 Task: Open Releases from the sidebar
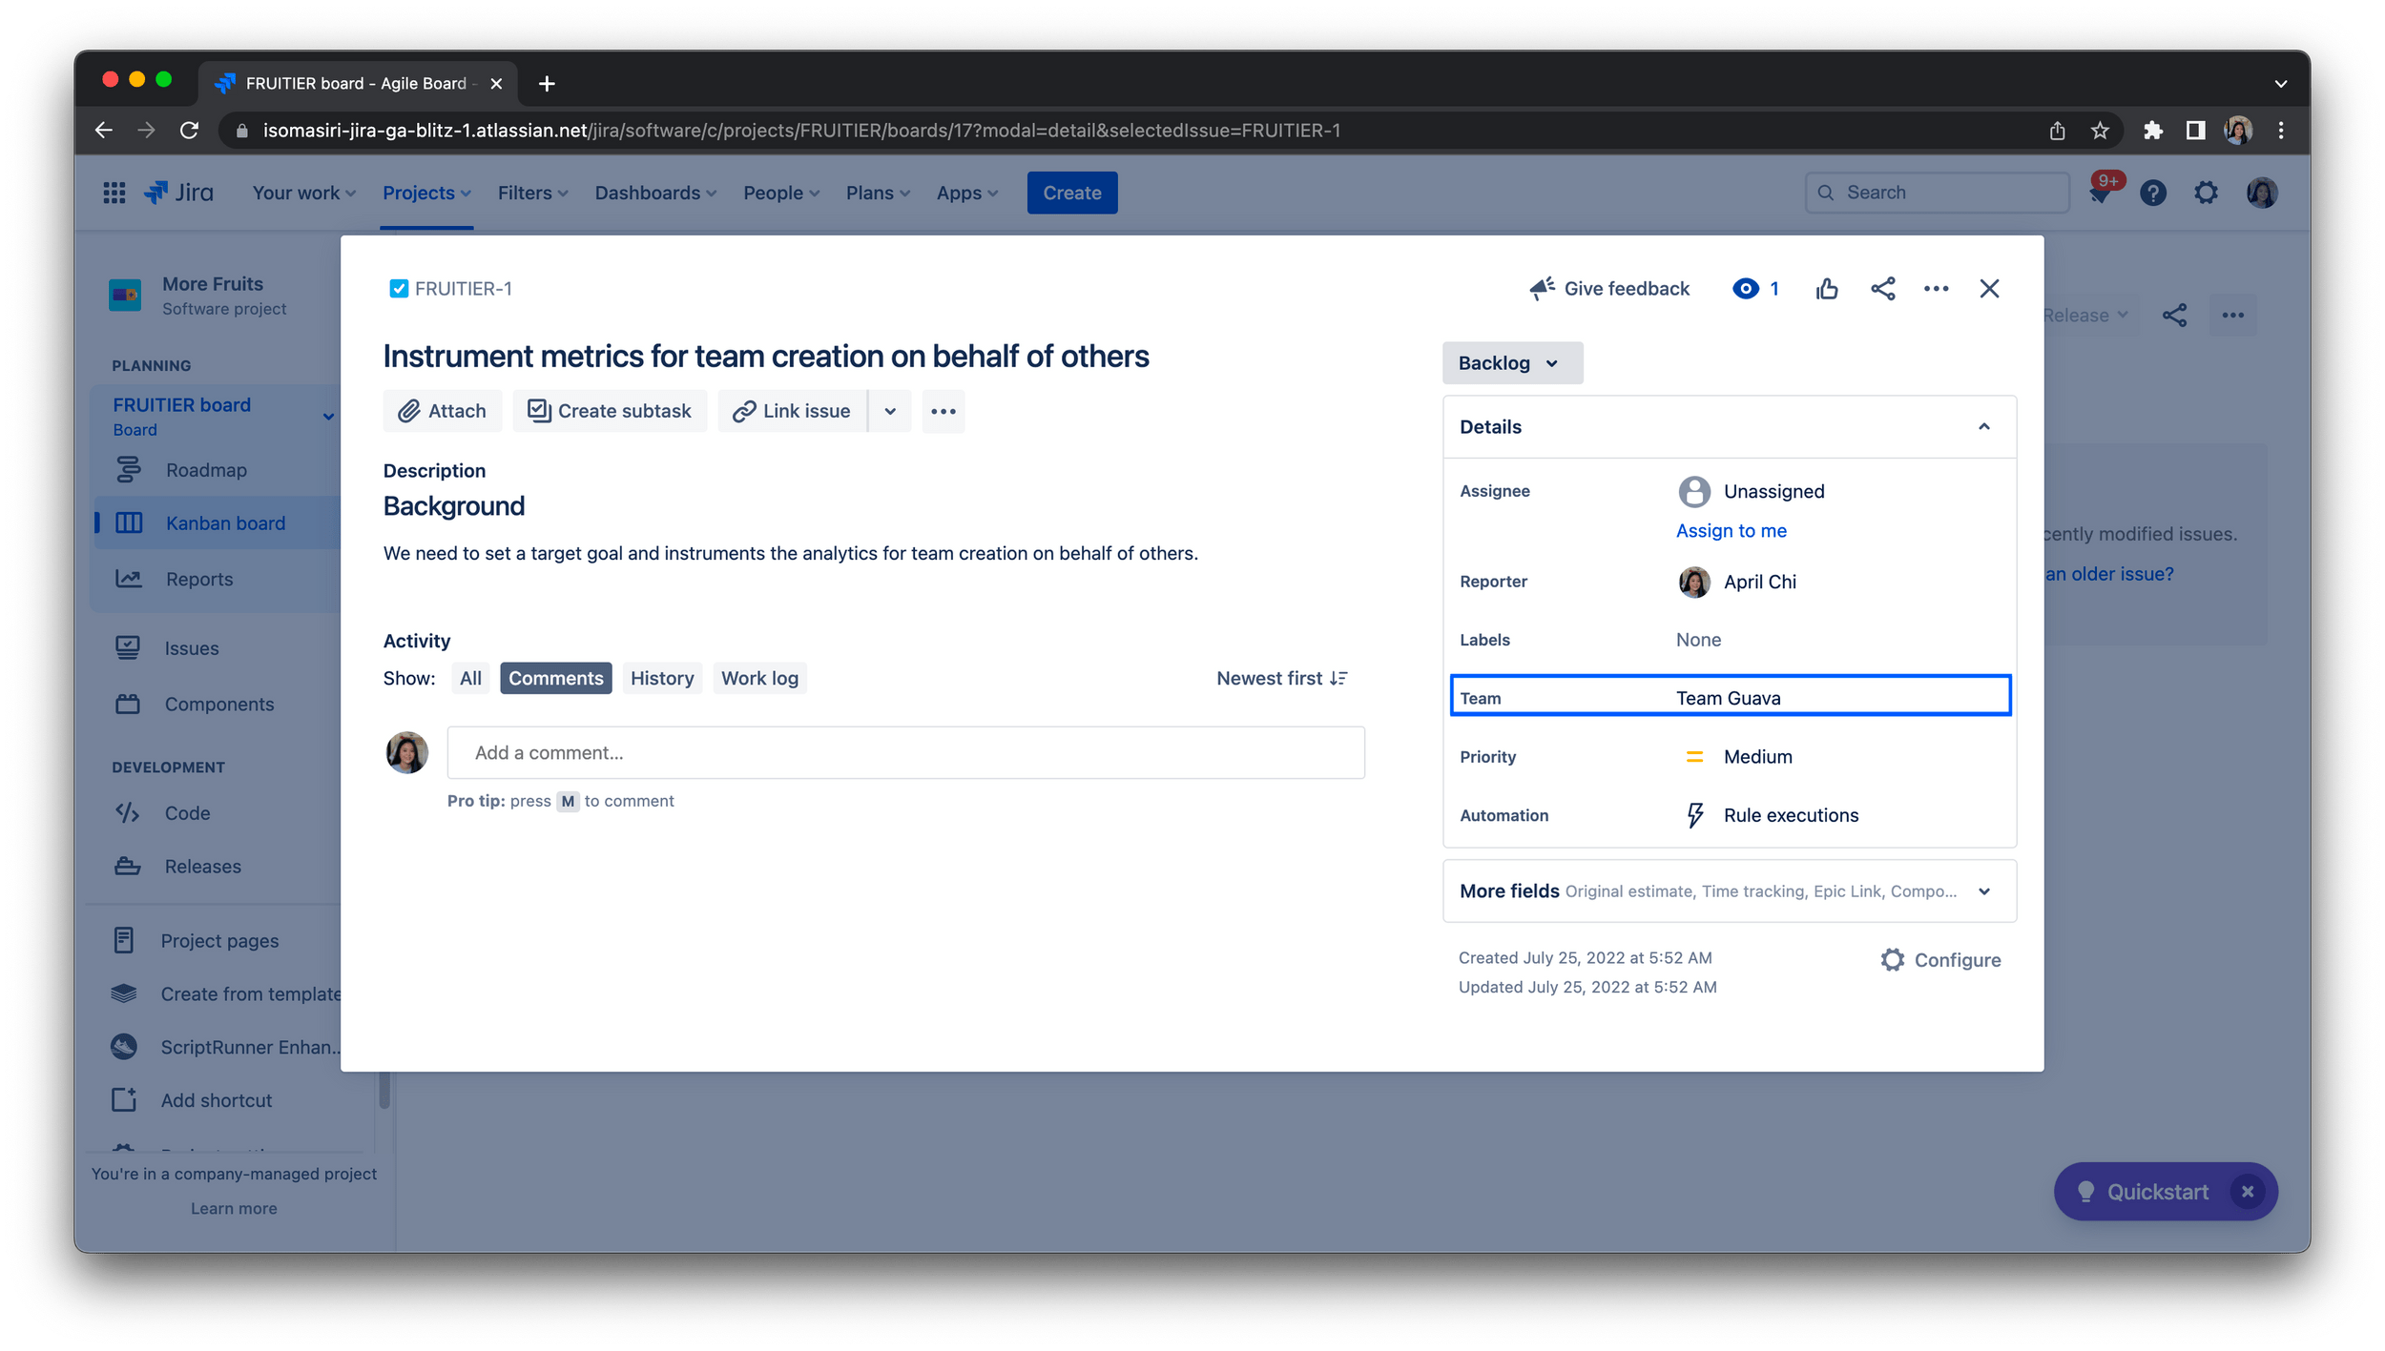coord(202,866)
